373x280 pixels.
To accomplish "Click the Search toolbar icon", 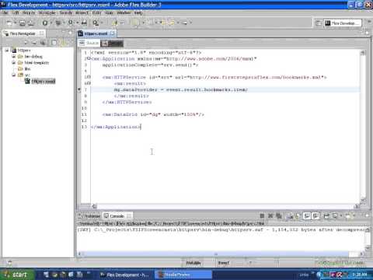I will click(96, 23).
